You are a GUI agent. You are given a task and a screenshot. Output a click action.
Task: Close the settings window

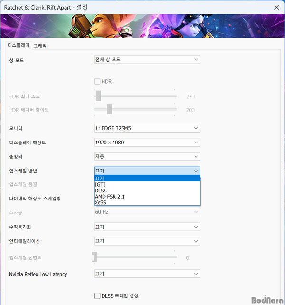pyautogui.click(x=276, y=7)
